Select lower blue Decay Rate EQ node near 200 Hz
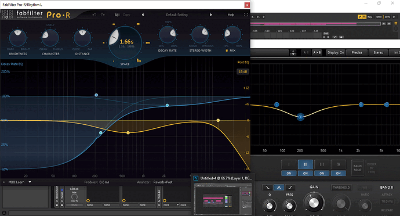 pyautogui.click(x=101, y=132)
